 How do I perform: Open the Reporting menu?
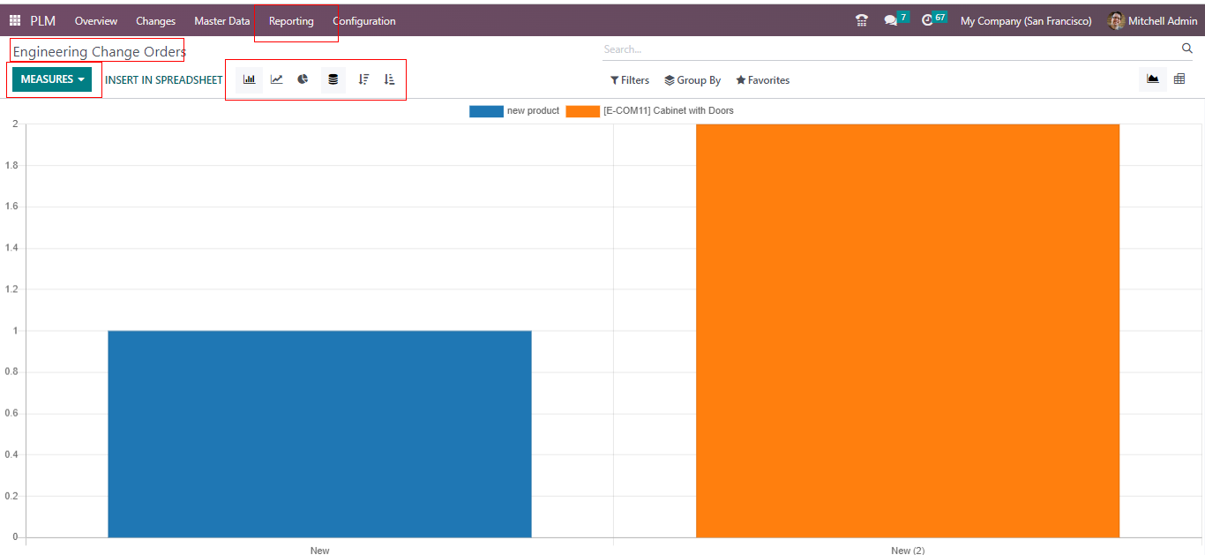pyautogui.click(x=291, y=21)
